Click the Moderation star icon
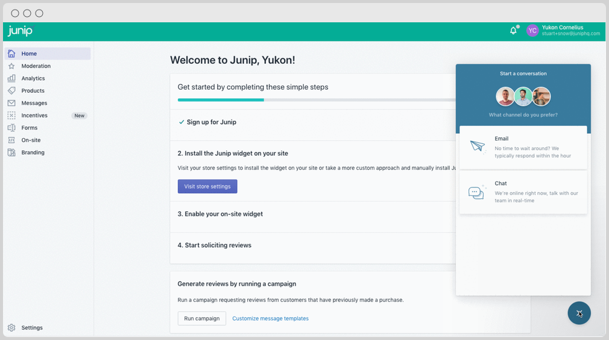This screenshot has width=609, height=340. (x=11, y=66)
